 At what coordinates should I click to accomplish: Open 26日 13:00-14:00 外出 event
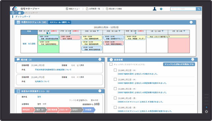pos(48,43)
